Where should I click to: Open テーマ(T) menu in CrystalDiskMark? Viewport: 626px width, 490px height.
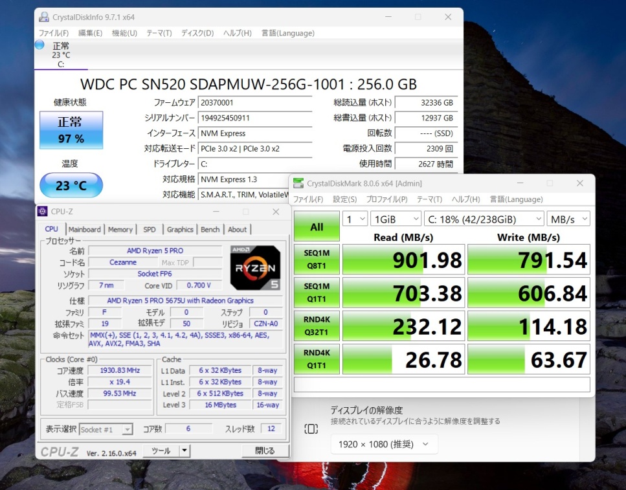(x=430, y=199)
